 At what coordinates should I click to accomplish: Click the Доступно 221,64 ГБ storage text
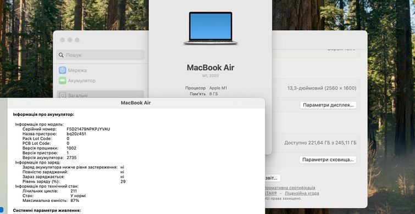pyautogui.click(x=320, y=143)
